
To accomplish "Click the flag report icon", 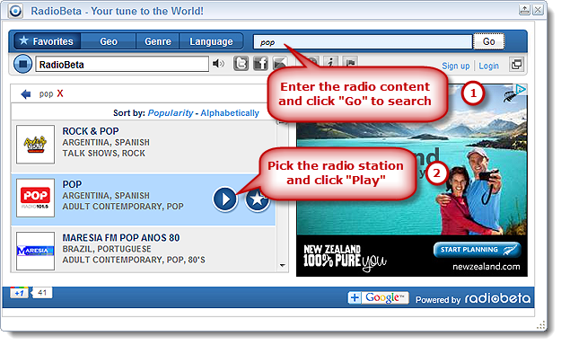I will click(350, 62).
